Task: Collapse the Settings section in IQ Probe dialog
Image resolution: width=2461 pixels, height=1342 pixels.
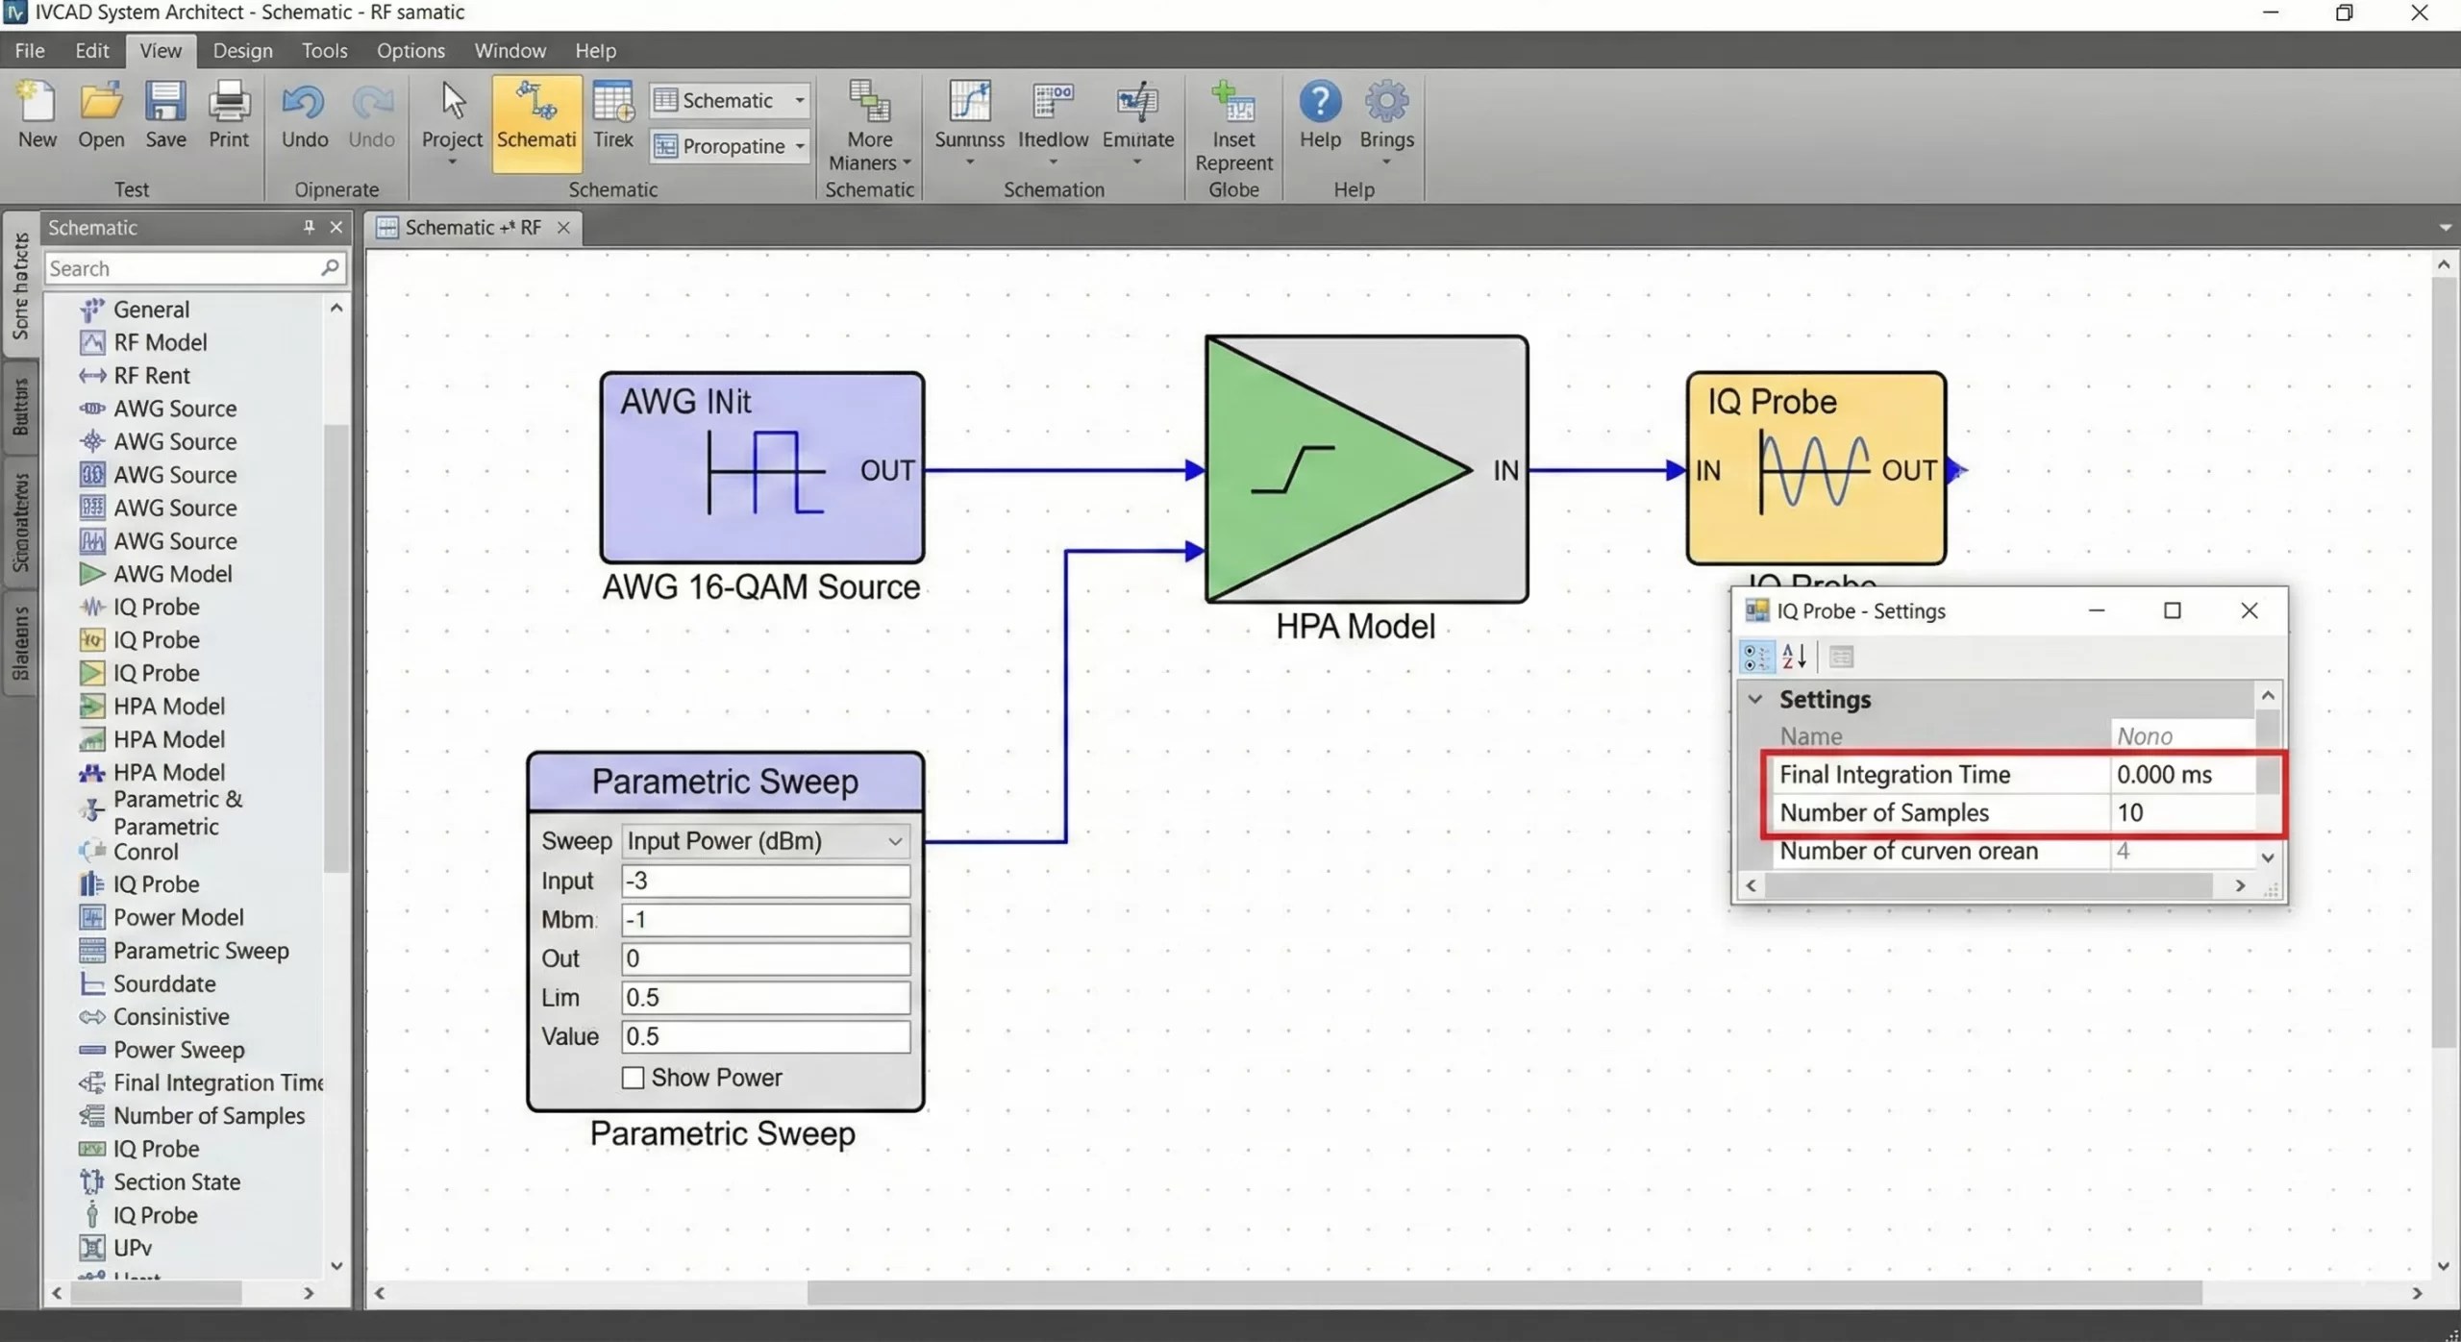Action: tap(1755, 699)
